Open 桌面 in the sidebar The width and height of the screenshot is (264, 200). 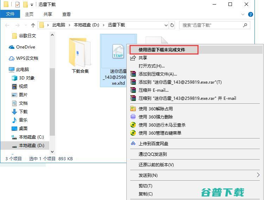tap(19, 128)
